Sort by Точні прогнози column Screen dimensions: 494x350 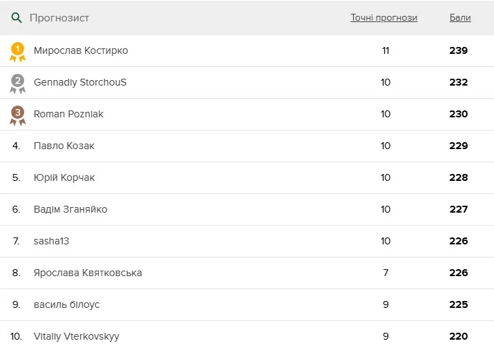pos(383,18)
